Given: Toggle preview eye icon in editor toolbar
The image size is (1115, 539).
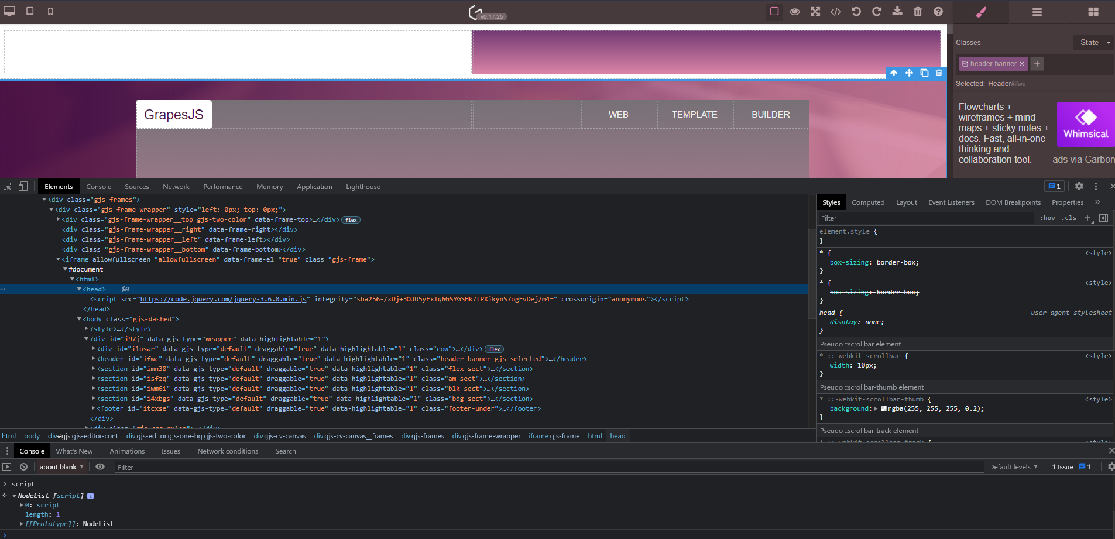Looking at the screenshot, I should (795, 11).
